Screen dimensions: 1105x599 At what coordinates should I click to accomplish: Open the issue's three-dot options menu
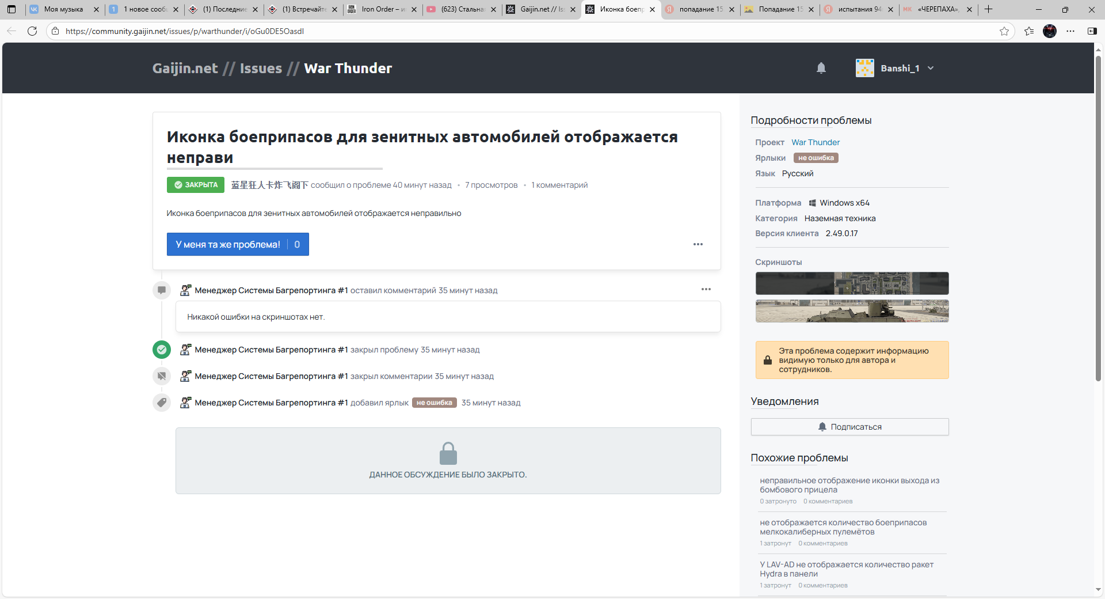click(x=698, y=244)
